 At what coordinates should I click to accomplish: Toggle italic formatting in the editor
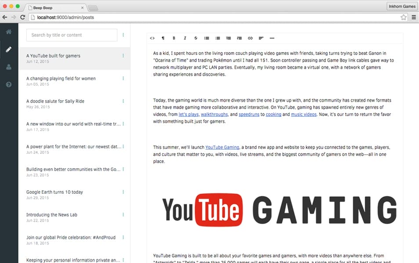pos(185,38)
